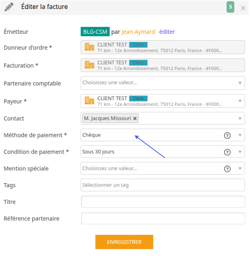The image size is (252, 256).
Task: Click the help icon for Mention spéciale
Action: (227, 169)
